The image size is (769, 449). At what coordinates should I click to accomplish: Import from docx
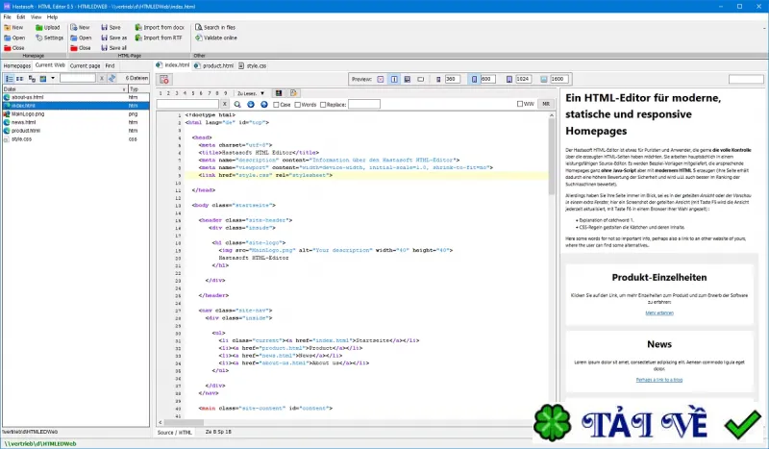point(160,28)
